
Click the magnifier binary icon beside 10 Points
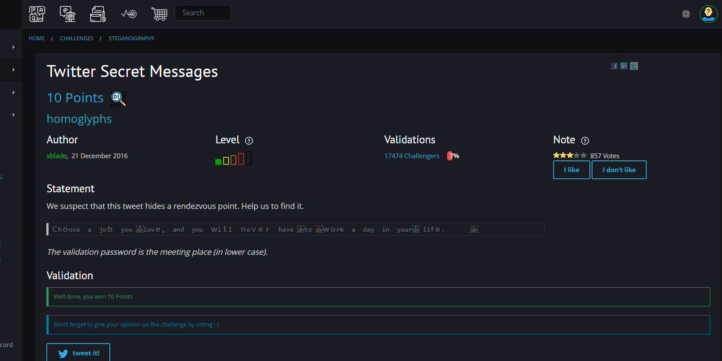coord(119,98)
